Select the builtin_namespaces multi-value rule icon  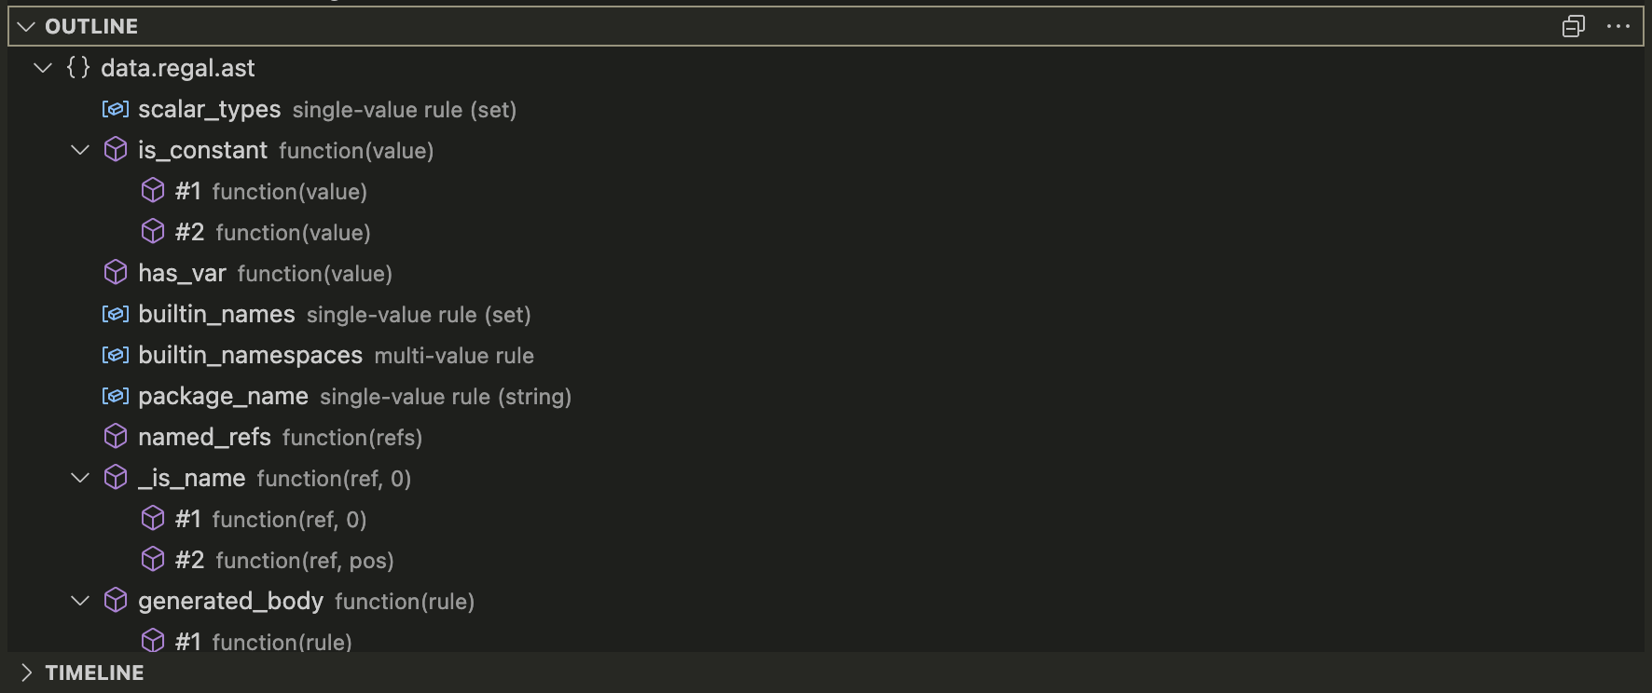tap(114, 355)
